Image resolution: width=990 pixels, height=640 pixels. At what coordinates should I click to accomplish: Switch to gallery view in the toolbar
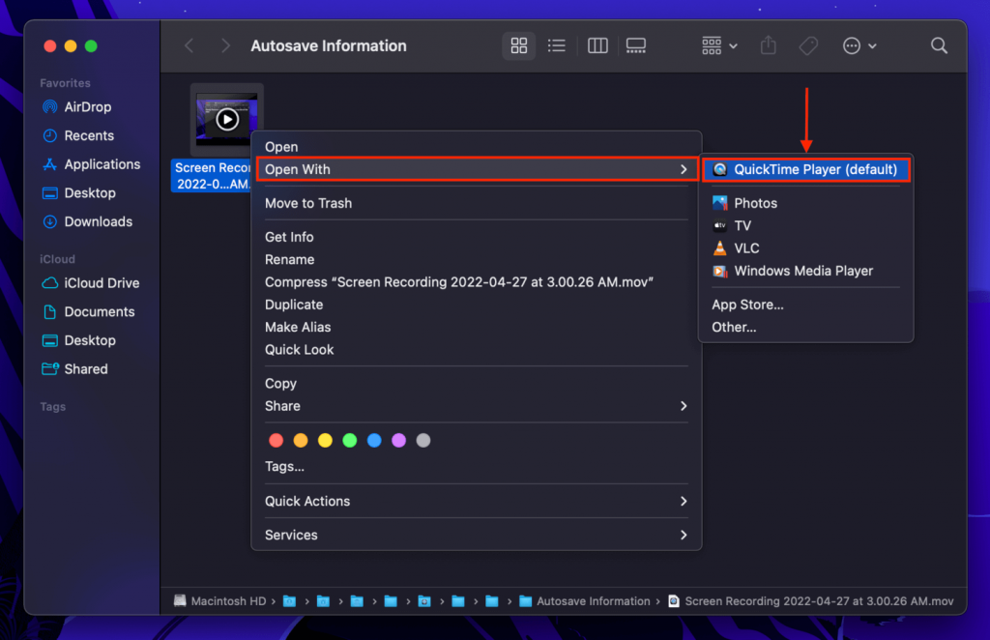[x=635, y=45]
